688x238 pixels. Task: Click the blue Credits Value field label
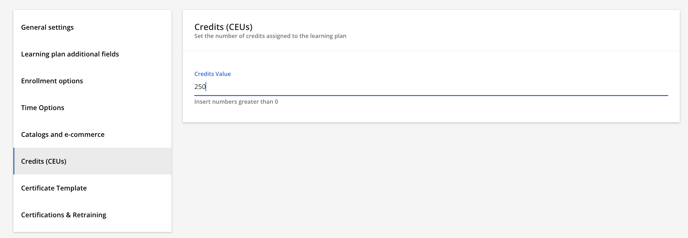point(213,74)
